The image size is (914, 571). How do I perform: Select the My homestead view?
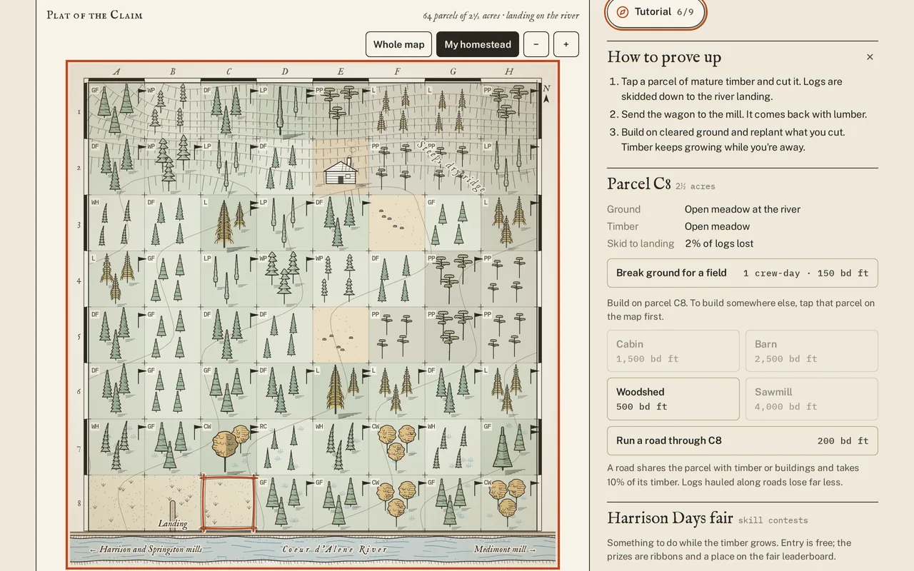click(478, 44)
